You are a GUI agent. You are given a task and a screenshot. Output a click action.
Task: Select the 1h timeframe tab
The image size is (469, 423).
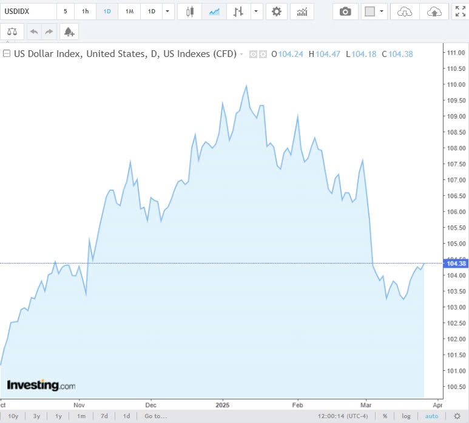[x=85, y=12]
